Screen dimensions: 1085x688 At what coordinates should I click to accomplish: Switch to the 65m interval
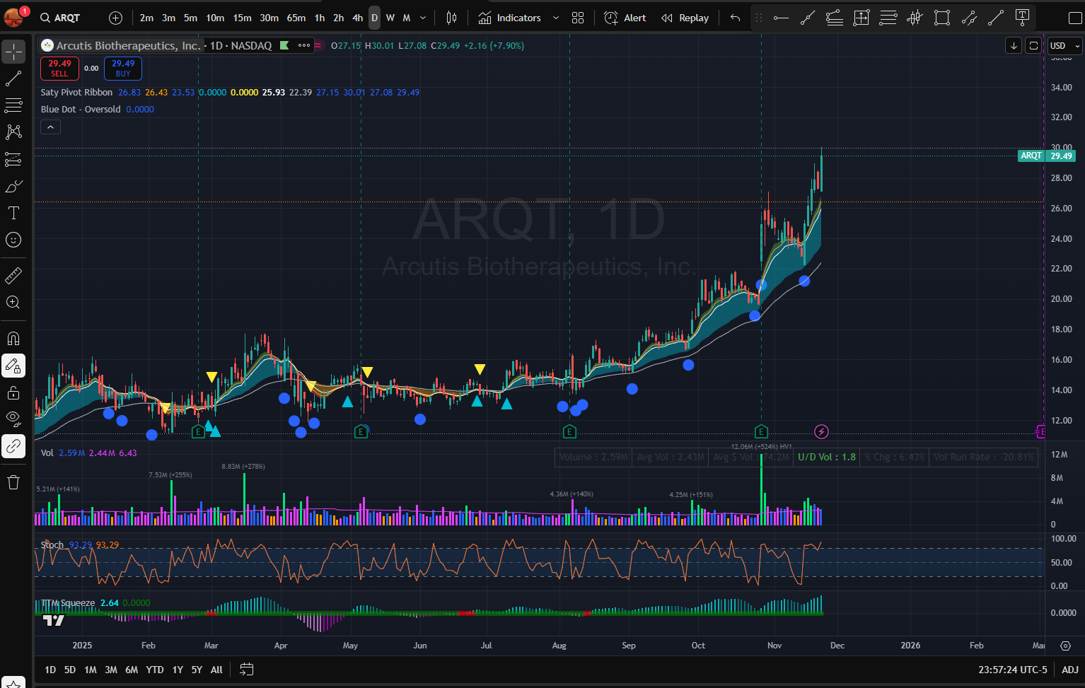pyautogui.click(x=296, y=18)
